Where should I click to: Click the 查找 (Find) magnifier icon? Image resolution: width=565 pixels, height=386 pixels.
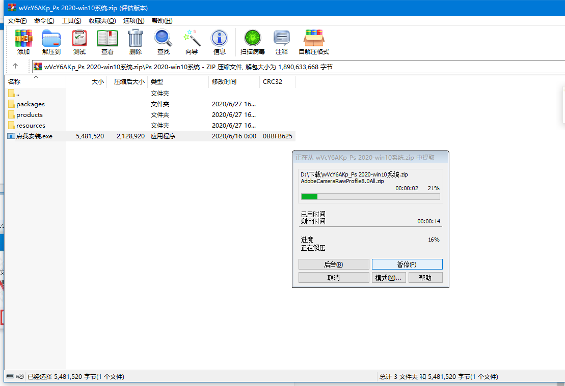pyautogui.click(x=163, y=39)
